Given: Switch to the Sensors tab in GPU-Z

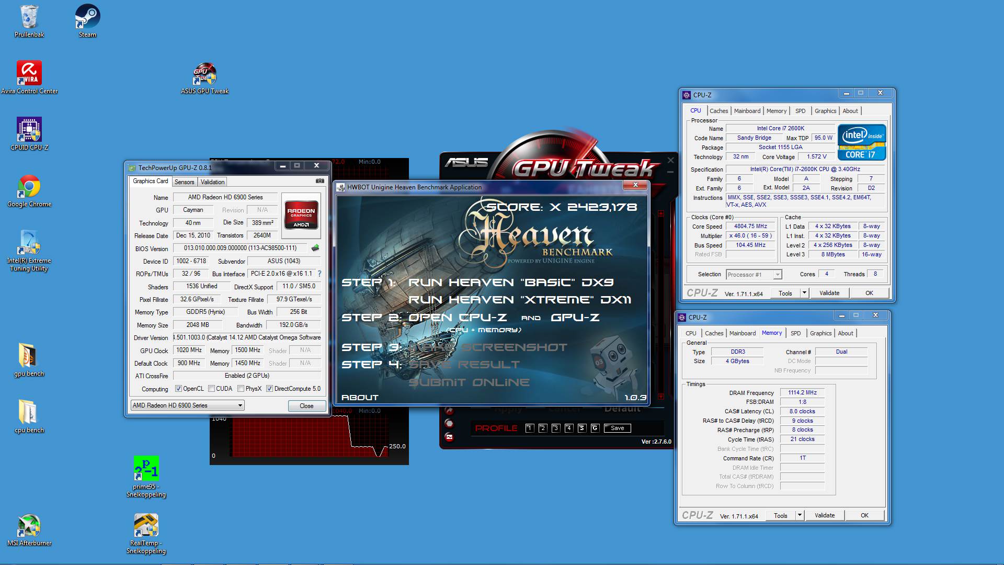Looking at the screenshot, I should click(184, 182).
